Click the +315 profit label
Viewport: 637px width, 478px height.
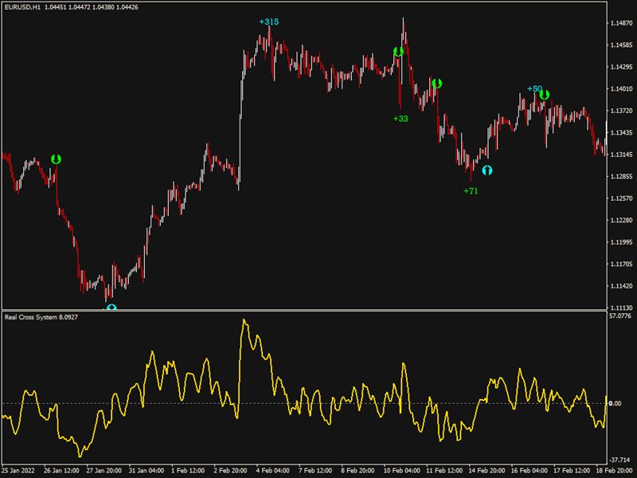click(x=269, y=22)
